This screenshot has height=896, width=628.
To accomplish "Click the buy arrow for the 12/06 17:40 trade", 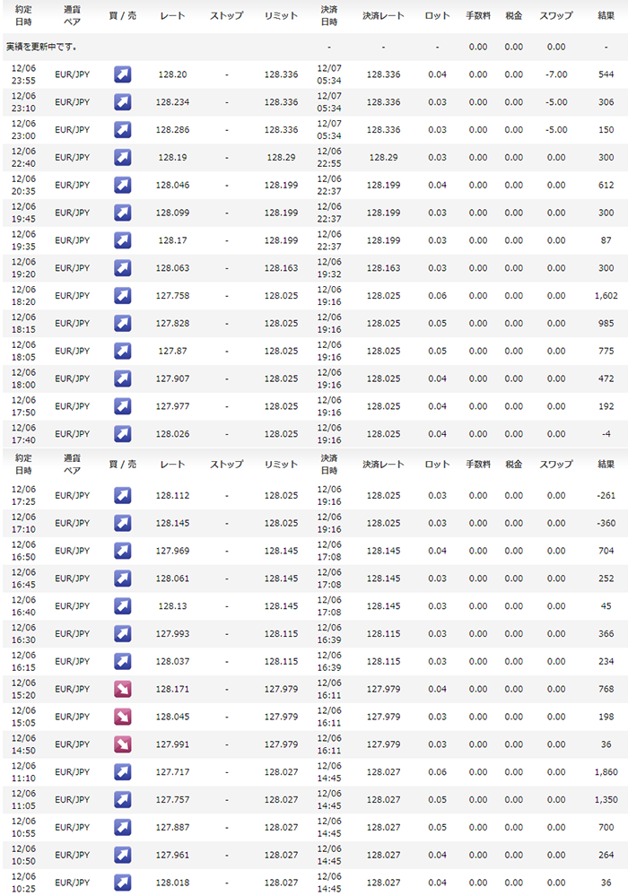I will [x=123, y=434].
